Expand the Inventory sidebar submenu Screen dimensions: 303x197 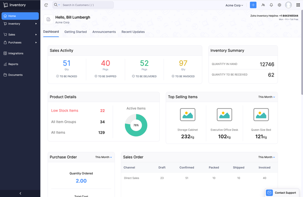[x=36, y=23]
